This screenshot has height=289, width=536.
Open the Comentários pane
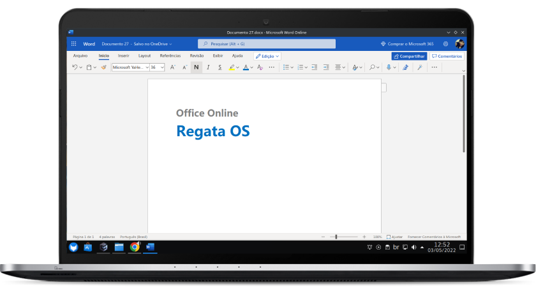click(447, 56)
